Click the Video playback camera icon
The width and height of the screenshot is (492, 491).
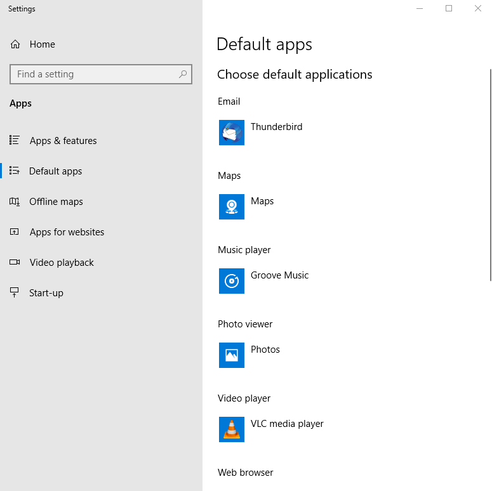pyautogui.click(x=15, y=262)
